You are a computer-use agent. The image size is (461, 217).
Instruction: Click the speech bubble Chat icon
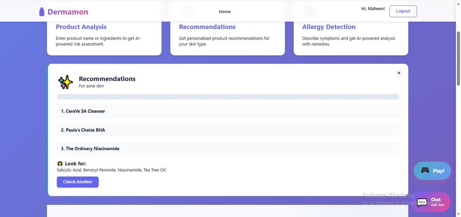tap(422, 202)
